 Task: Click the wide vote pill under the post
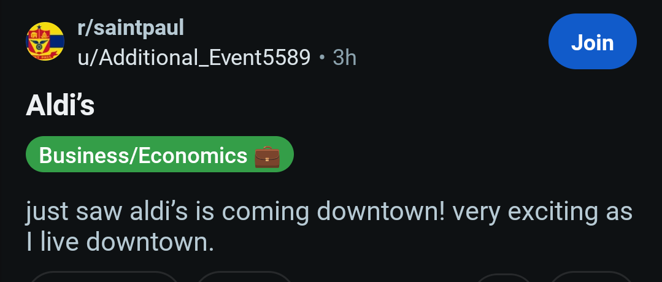pos(104,277)
